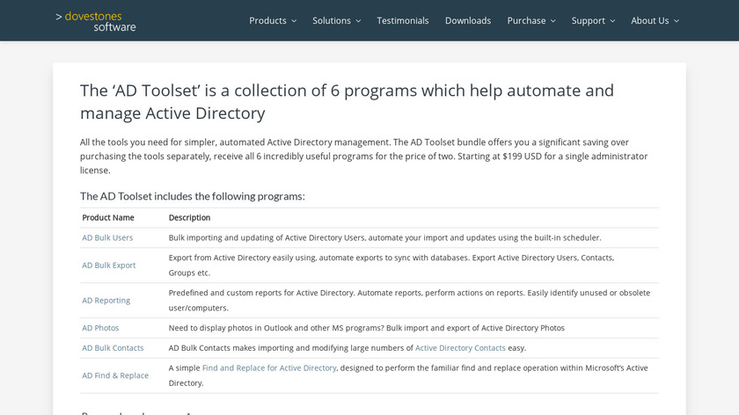Click the dovestones software logo
739x415 pixels.
coord(96,21)
